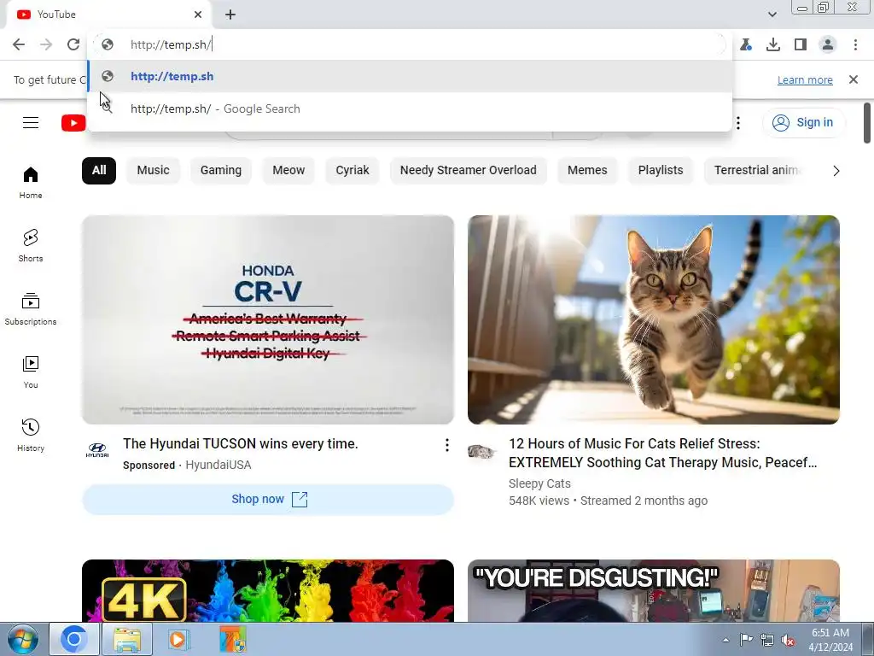Open the YouTube hamburger guide menu
This screenshot has height=656, width=874.
(x=31, y=123)
